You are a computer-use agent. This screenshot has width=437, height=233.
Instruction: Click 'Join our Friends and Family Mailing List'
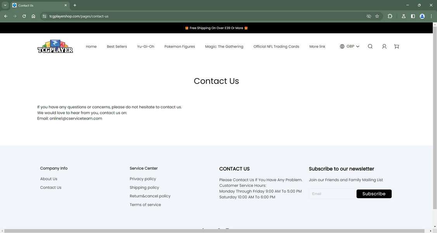pyautogui.click(x=346, y=180)
